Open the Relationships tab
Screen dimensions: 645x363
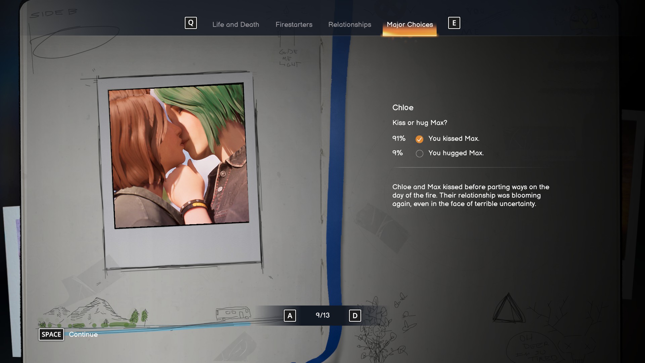point(349,25)
